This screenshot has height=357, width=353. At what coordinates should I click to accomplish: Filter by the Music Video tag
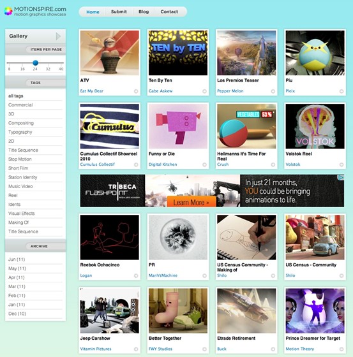point(20,186)
